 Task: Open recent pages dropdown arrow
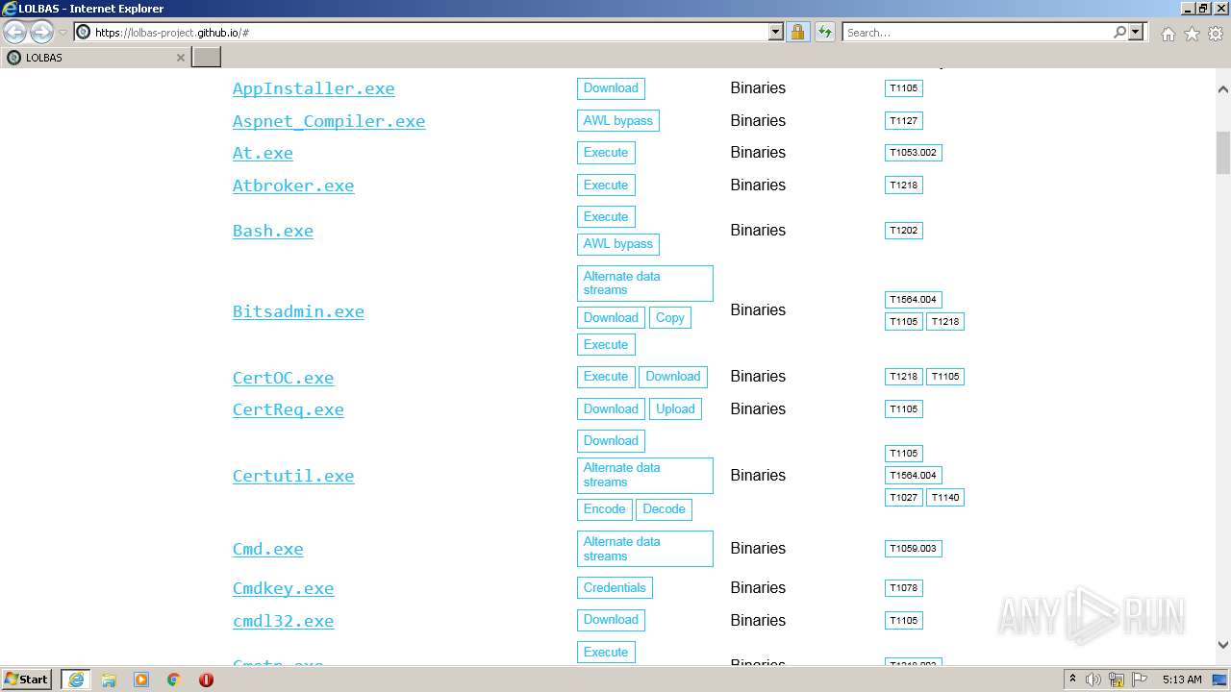[63, 33]
